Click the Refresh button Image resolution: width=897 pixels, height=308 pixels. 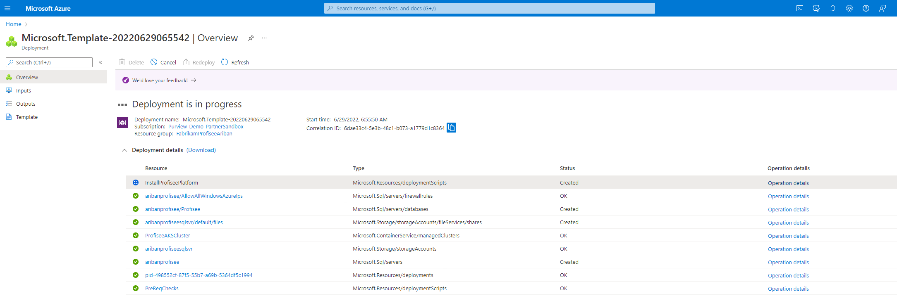[235, 62]
